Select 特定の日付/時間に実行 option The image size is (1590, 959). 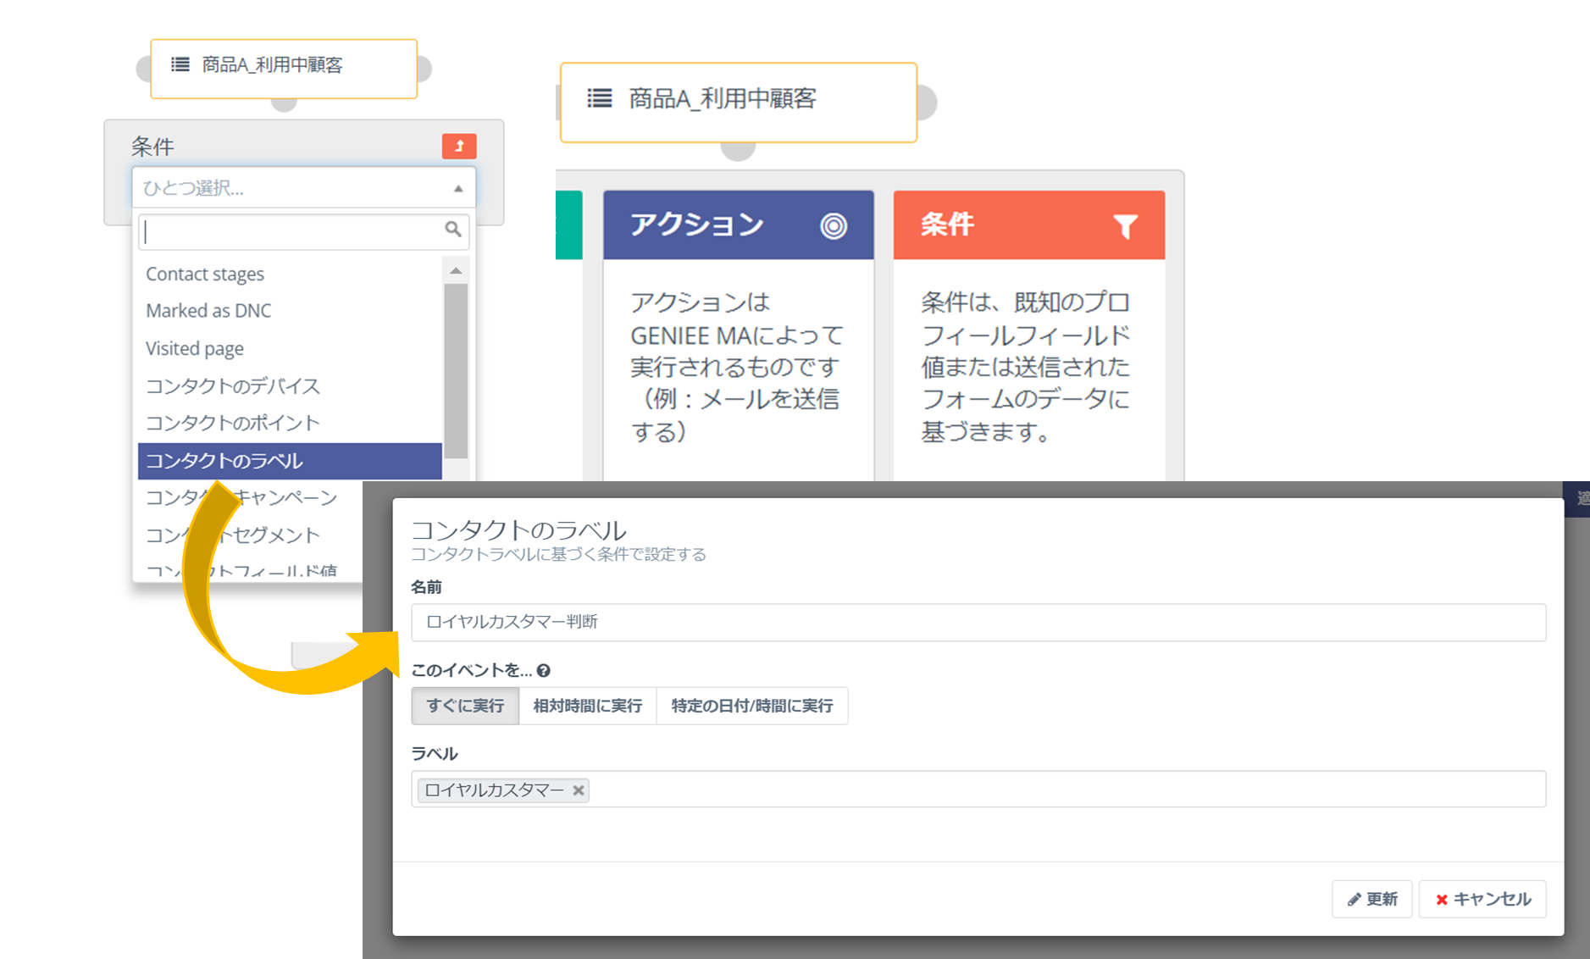click(751, 706)
